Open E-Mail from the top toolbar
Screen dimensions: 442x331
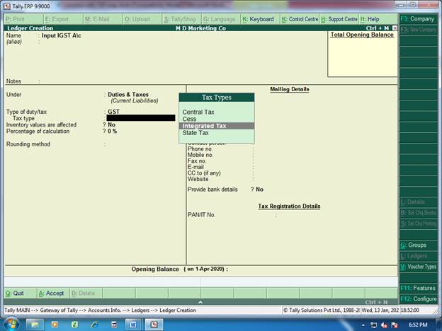[x=103, y=19]
